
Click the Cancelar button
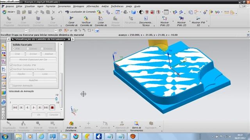54,115
